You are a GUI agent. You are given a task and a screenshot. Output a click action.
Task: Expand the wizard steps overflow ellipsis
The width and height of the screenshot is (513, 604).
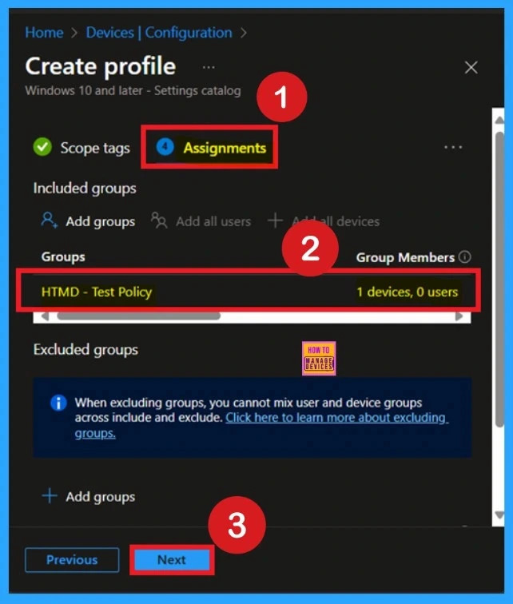tap(453, 148)
